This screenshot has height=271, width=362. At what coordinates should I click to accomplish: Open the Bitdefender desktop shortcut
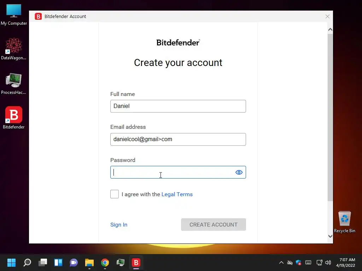pos(14,118)
